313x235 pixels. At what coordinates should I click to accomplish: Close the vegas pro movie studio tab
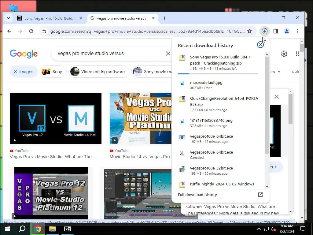pyautogui.click(x=153, y=18)
